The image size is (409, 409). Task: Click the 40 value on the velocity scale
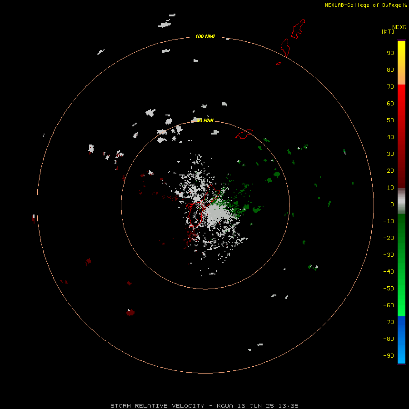tap(390, 137)
